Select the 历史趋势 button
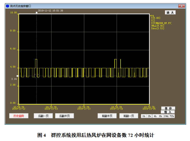Image resolution: width=190 pixels, height=141 pixels. tap(19, 116)
